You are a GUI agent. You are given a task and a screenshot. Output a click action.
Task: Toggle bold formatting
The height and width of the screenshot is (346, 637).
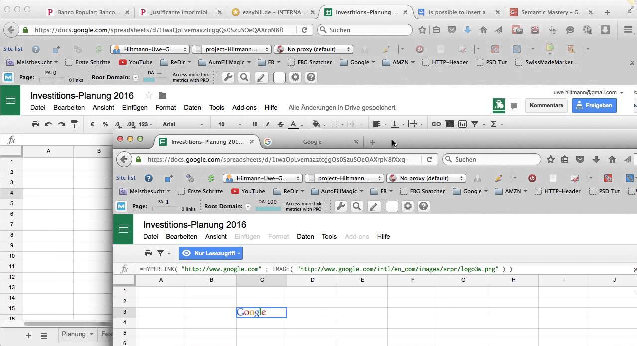pyautogui.click(x=255, y=124)
